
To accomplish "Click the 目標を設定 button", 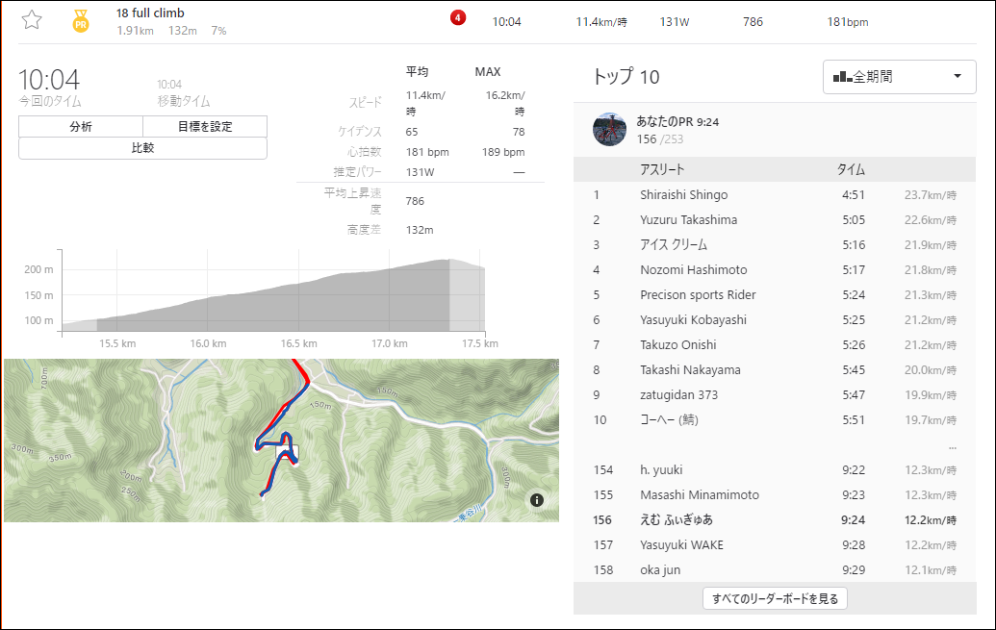I will 205,126.
